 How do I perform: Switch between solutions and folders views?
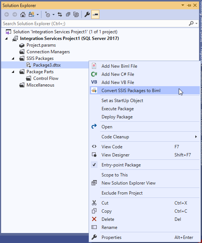click(x=31, y=14)
